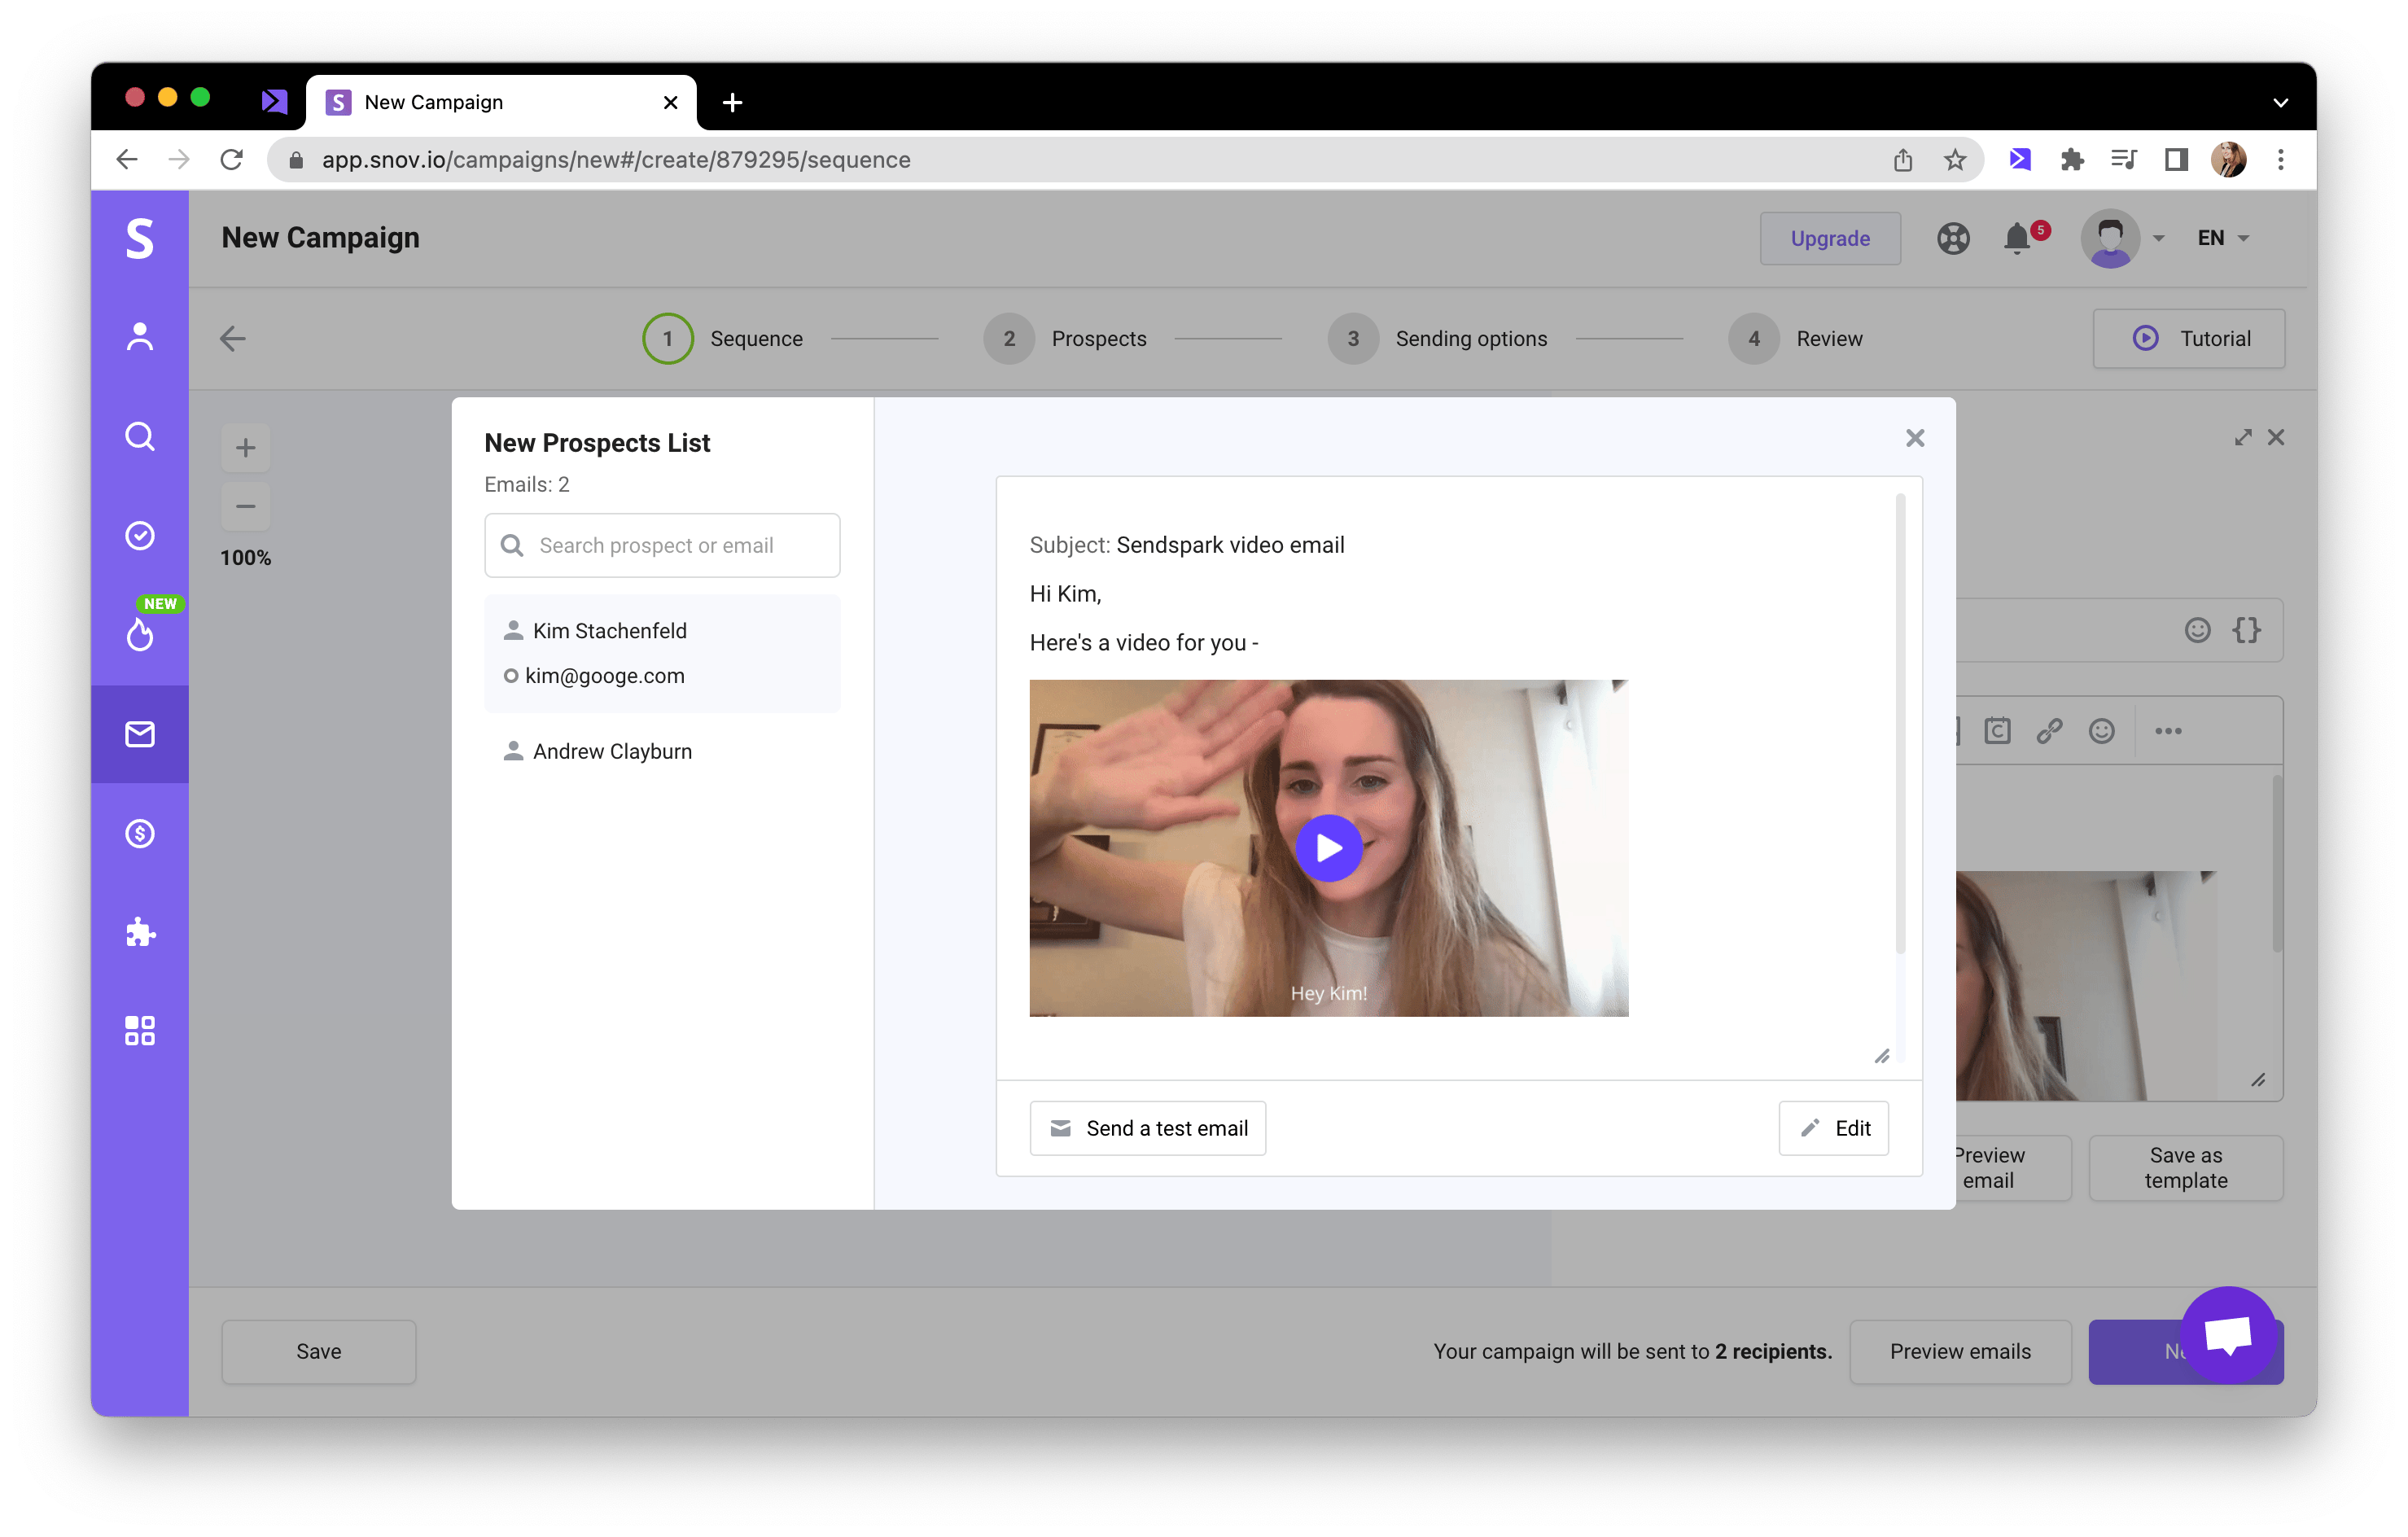
Task: Open the Sendspark extension icon in toolbar
Action: (2020, 159)
